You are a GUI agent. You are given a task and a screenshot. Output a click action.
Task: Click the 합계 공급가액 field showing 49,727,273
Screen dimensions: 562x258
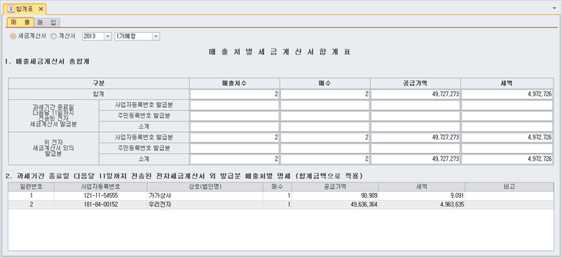416,94
